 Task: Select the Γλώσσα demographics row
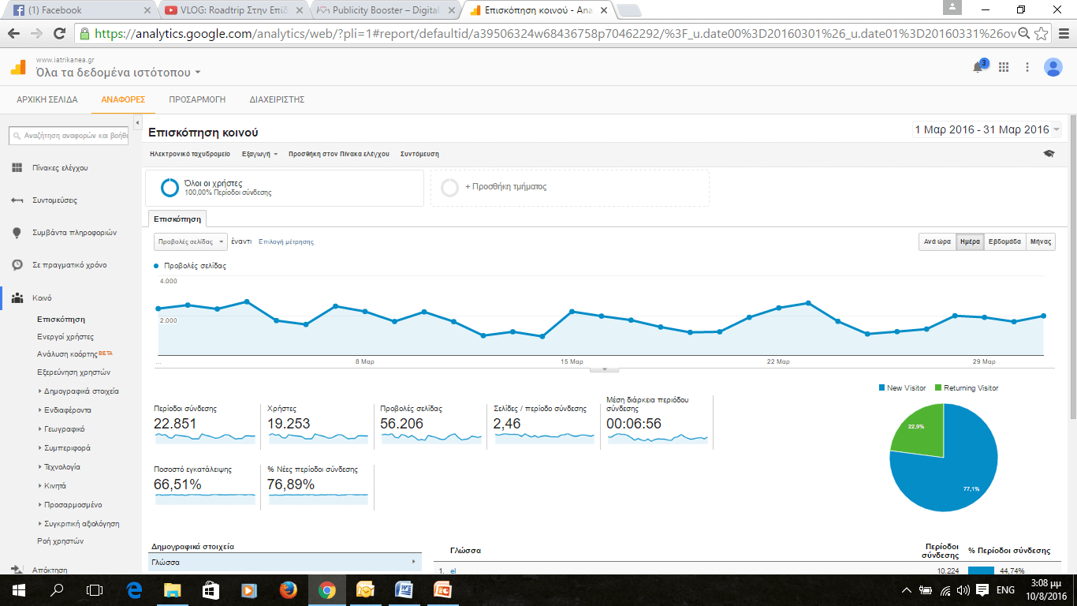pyautogui.click(x=285, y=562)
